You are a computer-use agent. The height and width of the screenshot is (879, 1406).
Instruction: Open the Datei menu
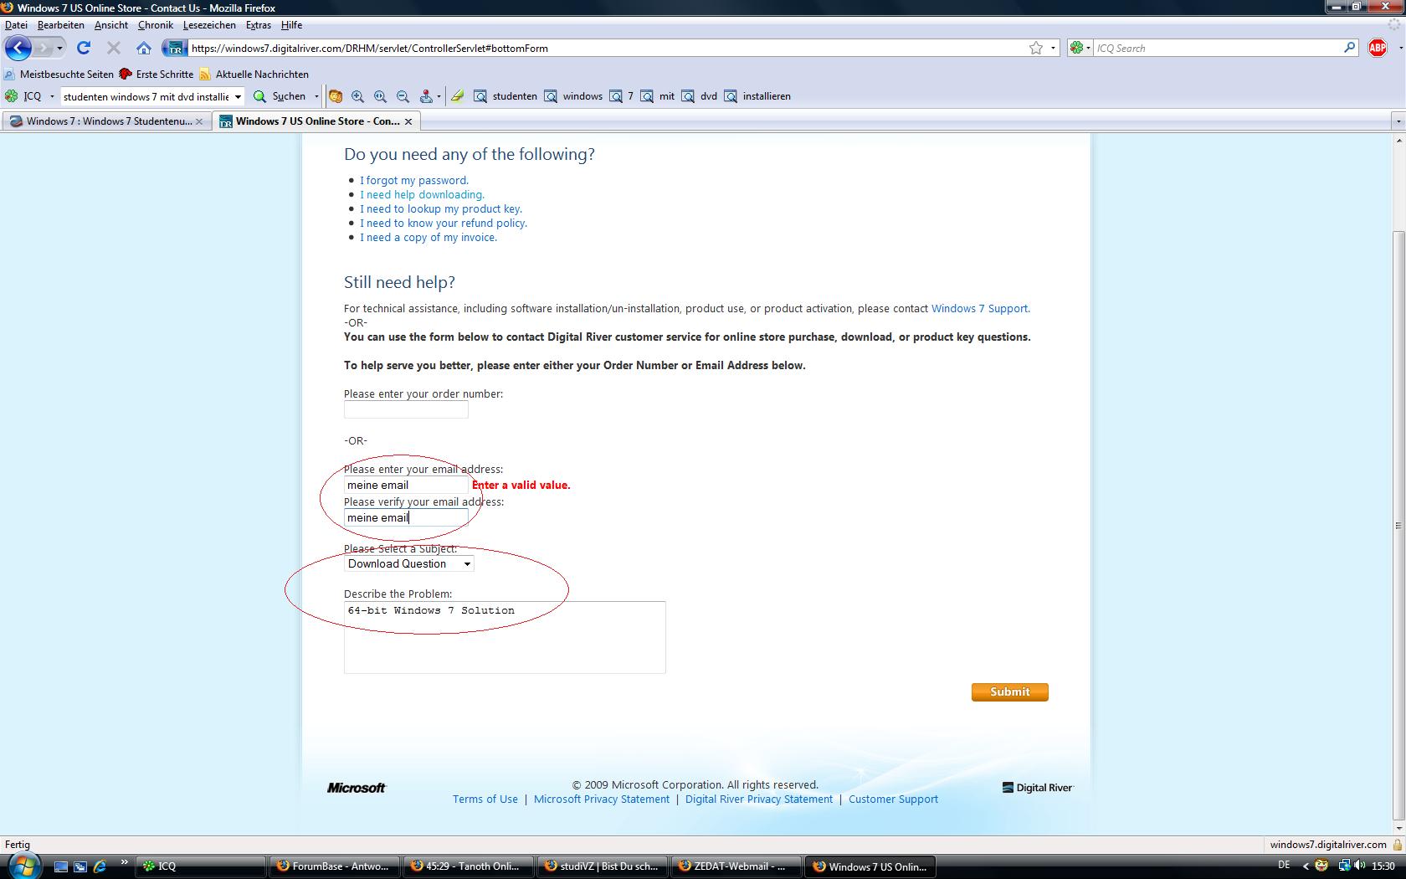click(16, 25)
